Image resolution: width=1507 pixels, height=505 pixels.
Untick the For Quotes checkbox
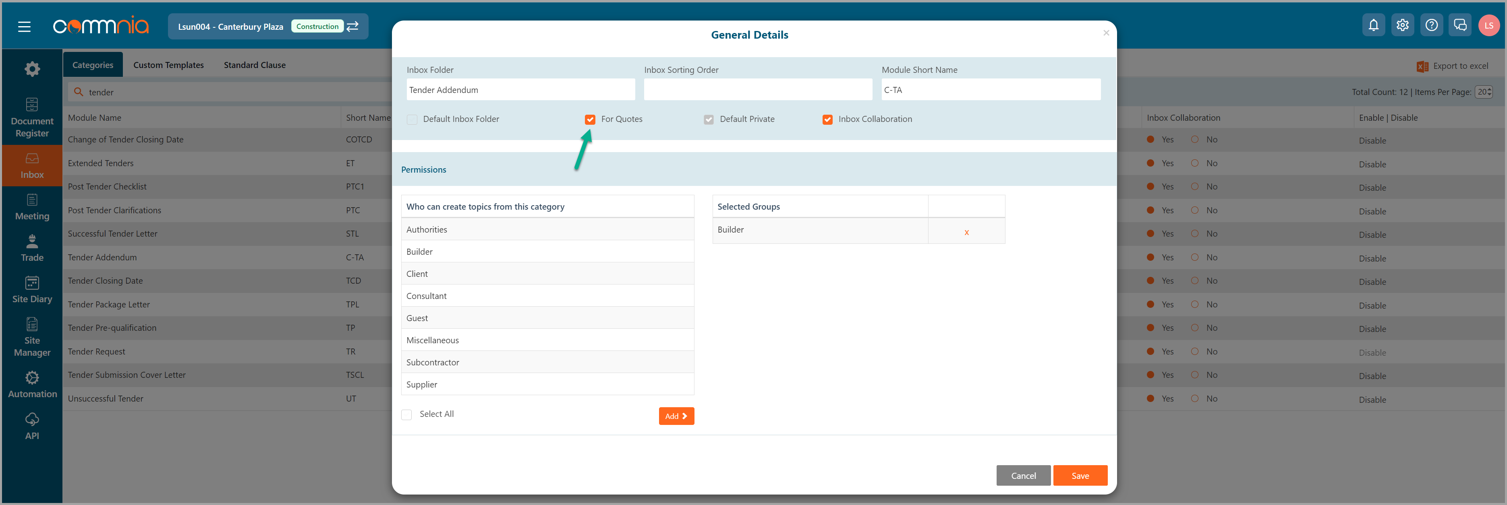590,119
